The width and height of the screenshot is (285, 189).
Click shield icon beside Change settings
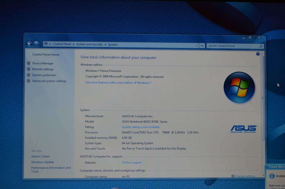[233, 176]
